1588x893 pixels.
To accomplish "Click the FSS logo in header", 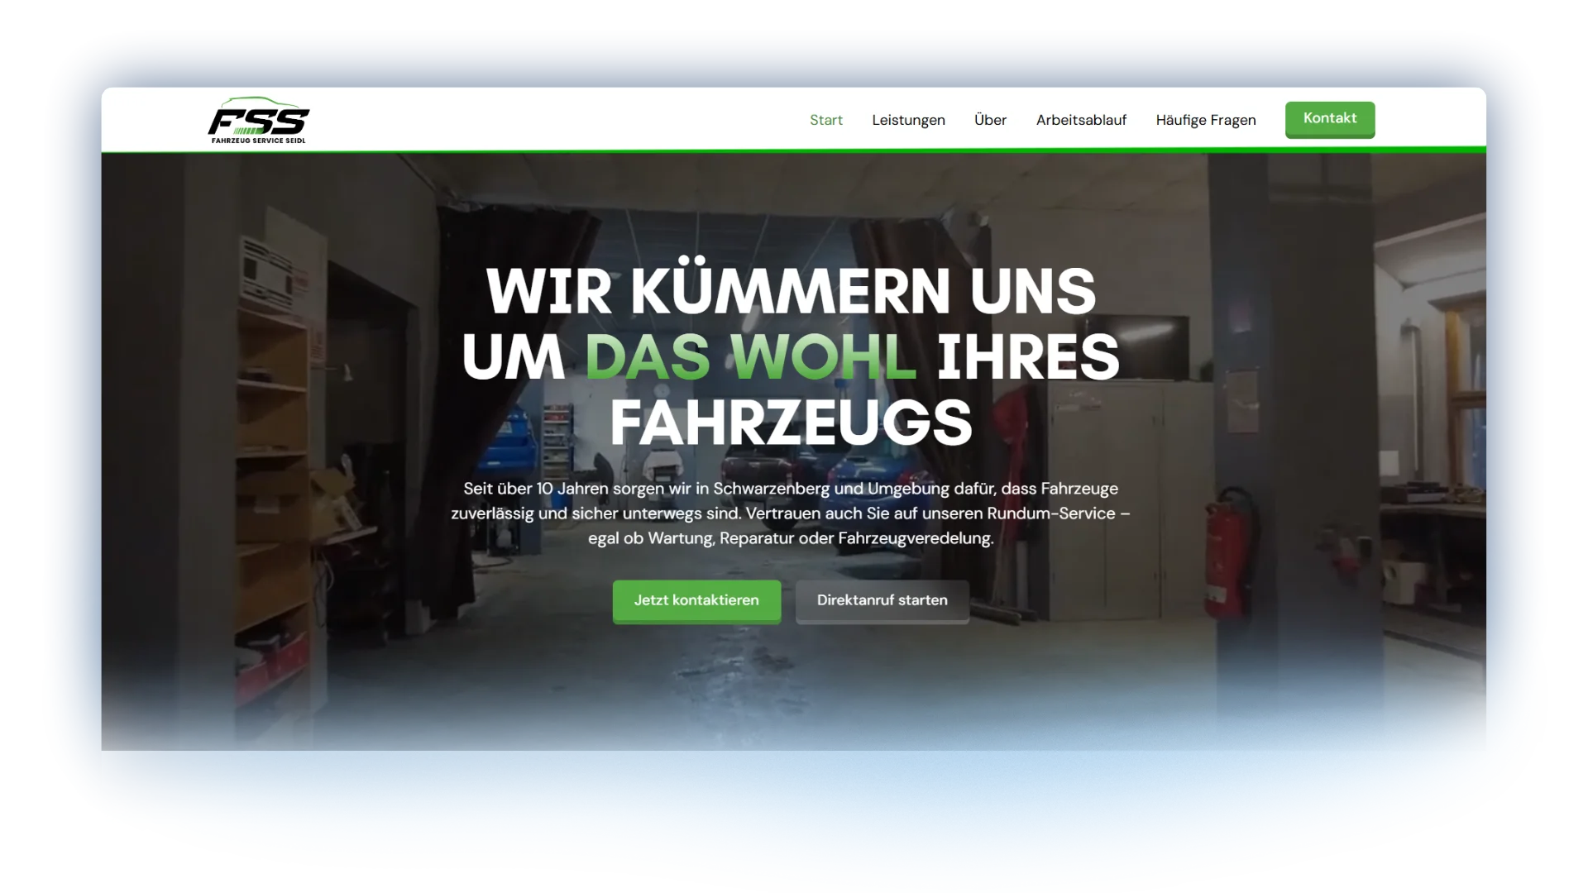I will 258,122.
